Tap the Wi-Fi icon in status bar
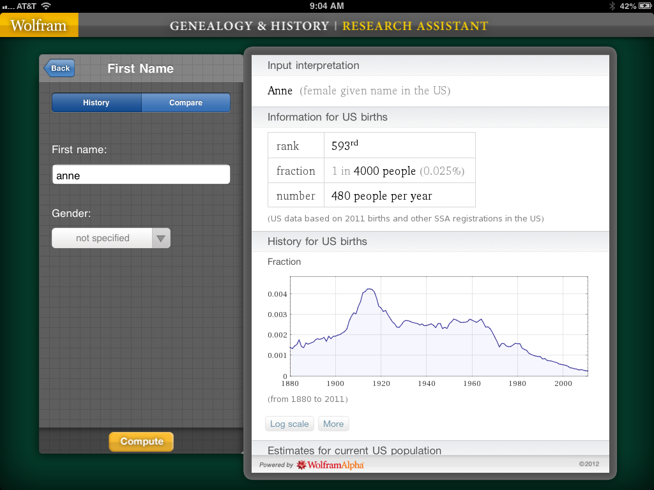This screenshot has width=654, height=490. [46, 6]
